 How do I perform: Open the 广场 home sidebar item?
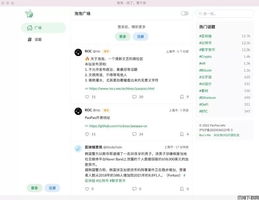pos(43,28)
